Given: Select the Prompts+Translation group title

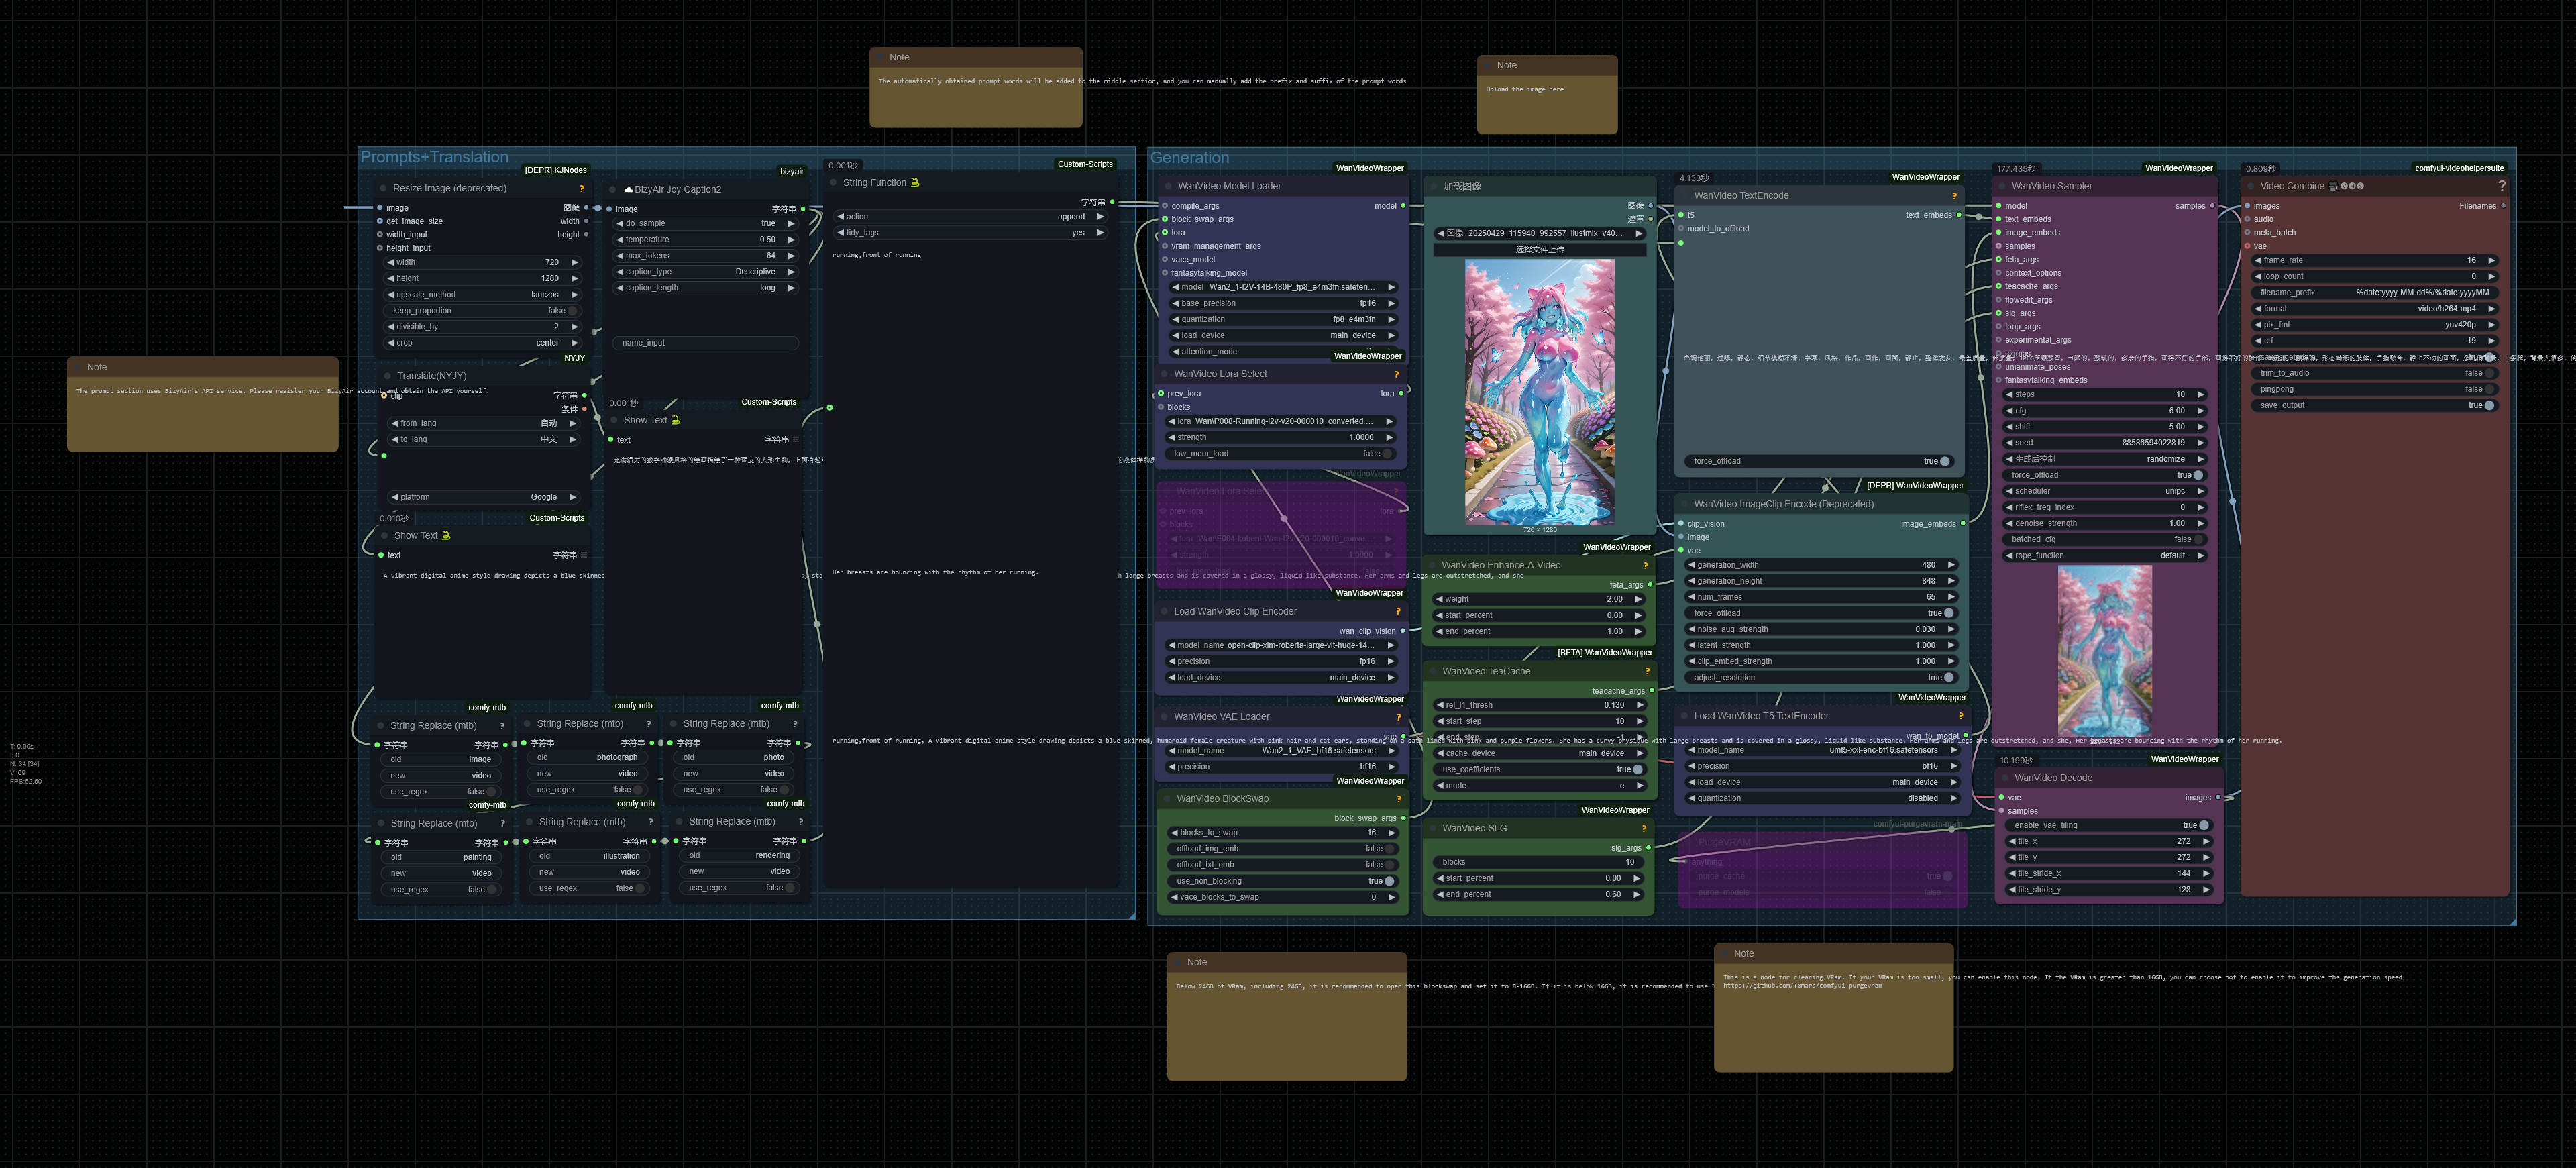Looking at the screenshot, I should point(434,157).
